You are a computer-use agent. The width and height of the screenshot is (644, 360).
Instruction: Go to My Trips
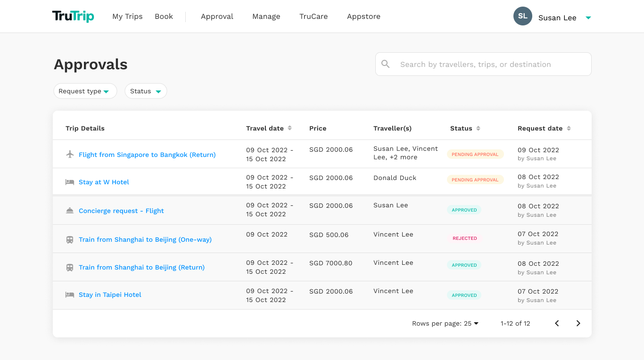tap(127, 16)
